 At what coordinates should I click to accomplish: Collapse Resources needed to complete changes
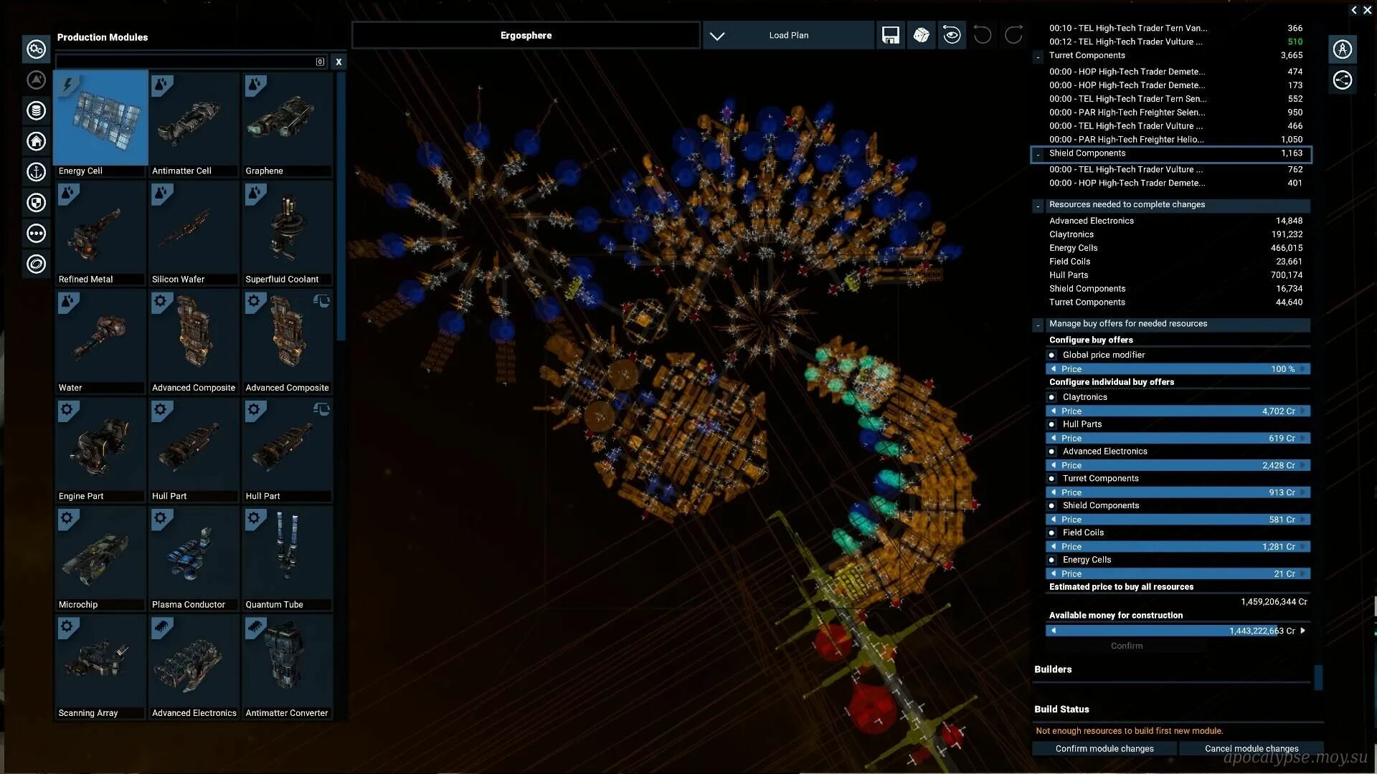click(1038, 206)
